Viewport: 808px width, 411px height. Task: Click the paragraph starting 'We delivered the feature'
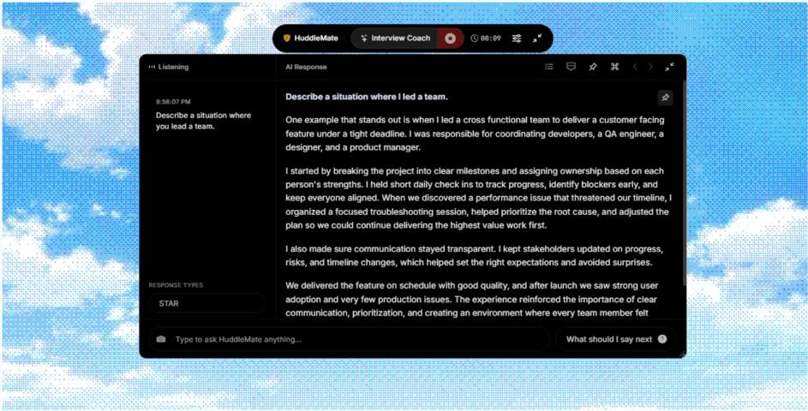coord(472,299)
